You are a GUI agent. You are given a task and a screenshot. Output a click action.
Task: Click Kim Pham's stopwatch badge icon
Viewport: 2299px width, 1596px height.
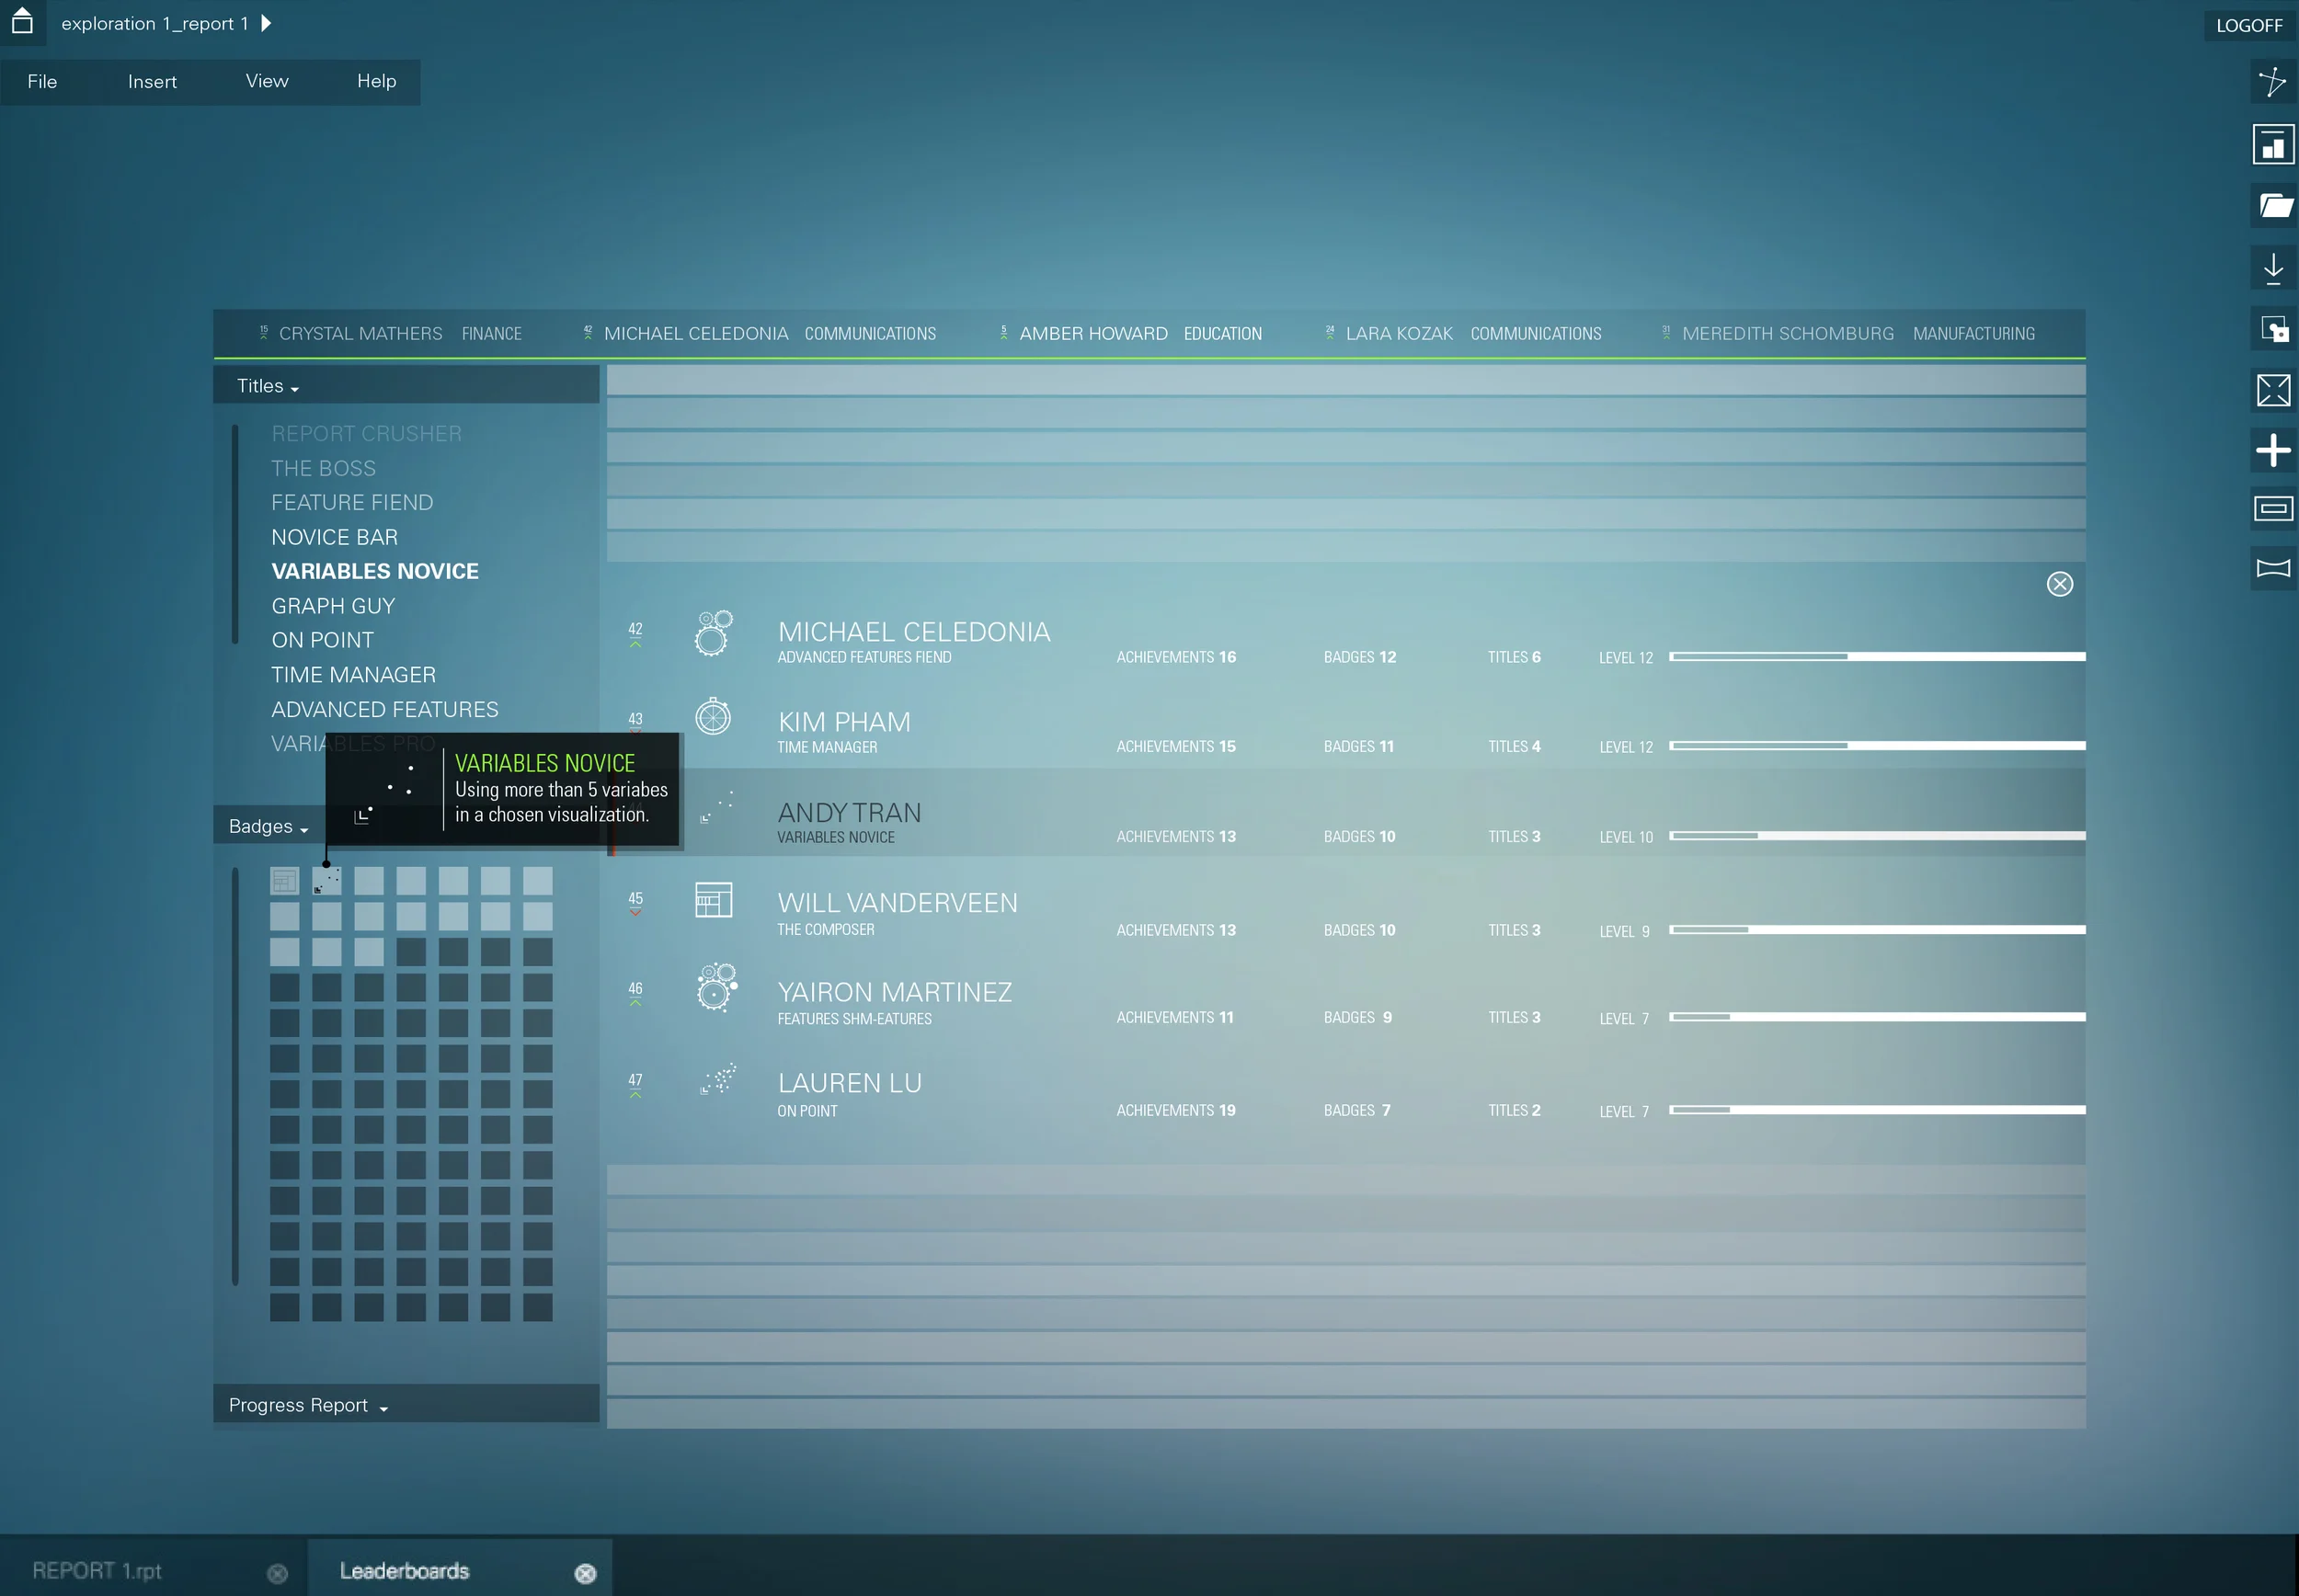pyautogui.click(x=713, y=716)
